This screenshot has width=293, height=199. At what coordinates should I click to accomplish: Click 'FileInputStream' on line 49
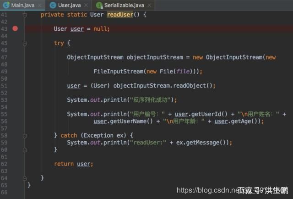click(x=118, y=72)
